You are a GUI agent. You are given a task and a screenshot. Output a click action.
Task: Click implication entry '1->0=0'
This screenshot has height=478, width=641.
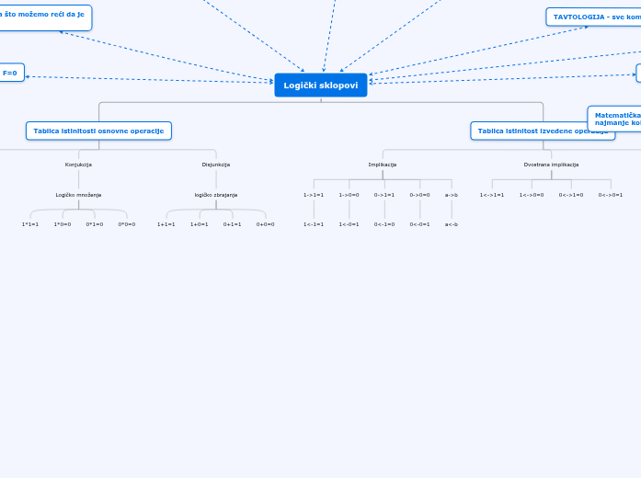click(x=349, y=195)
